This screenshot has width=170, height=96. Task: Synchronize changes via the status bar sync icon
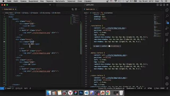(x=13, y=88)
